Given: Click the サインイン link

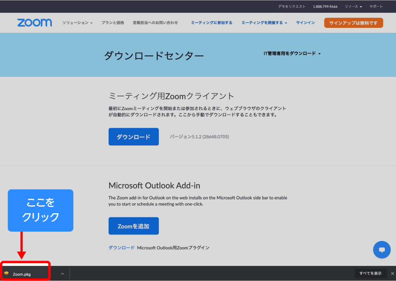Looking at the screenshot, I should click(x=305, y=23).
